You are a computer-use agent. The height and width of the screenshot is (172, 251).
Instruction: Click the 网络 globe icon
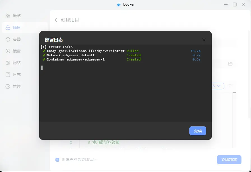[8, 63]
